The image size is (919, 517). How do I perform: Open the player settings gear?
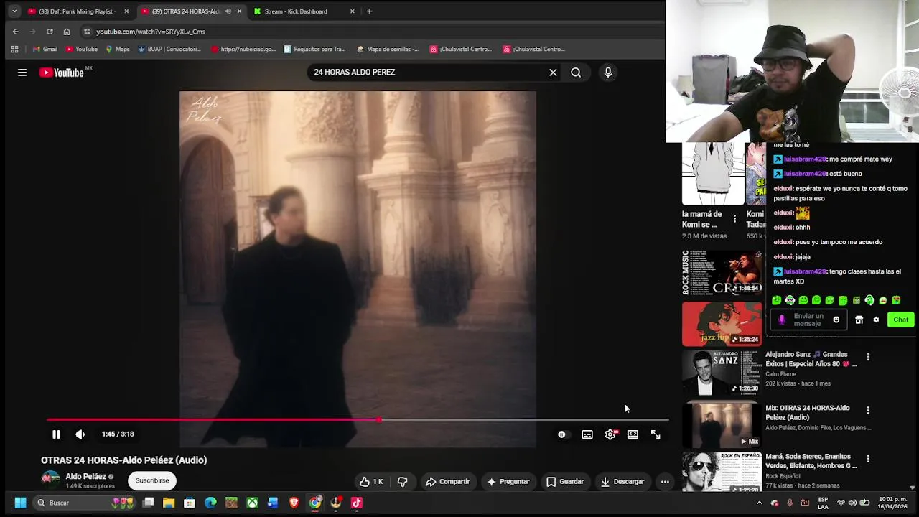pos(610,434)
